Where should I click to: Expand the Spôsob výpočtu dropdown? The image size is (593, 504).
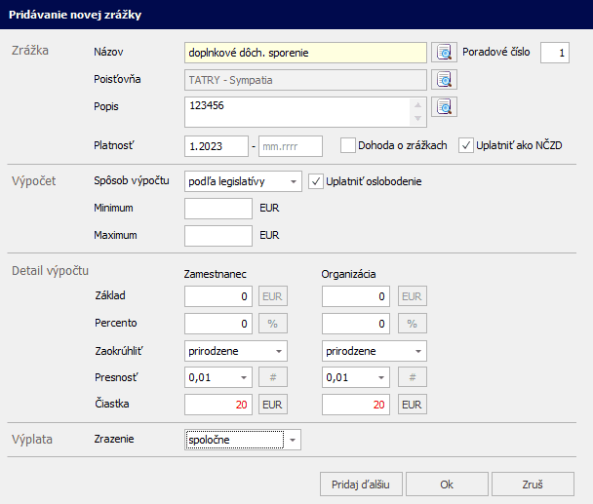click(294, 181)
